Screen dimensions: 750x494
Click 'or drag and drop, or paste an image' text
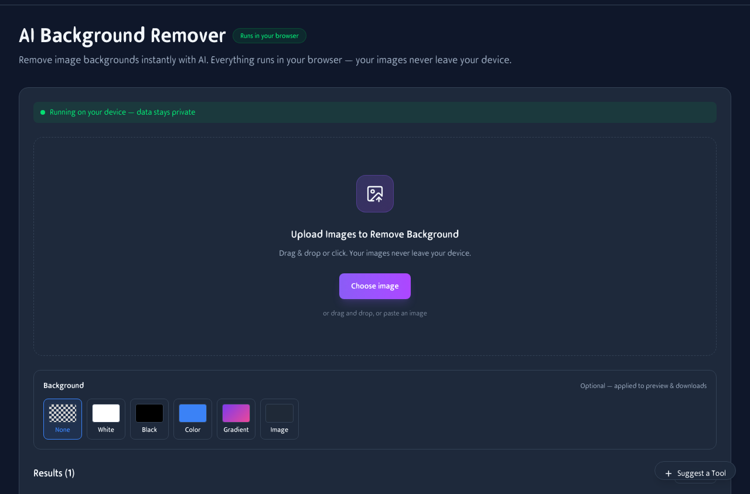pyautogui.click(x=375, y=313)
